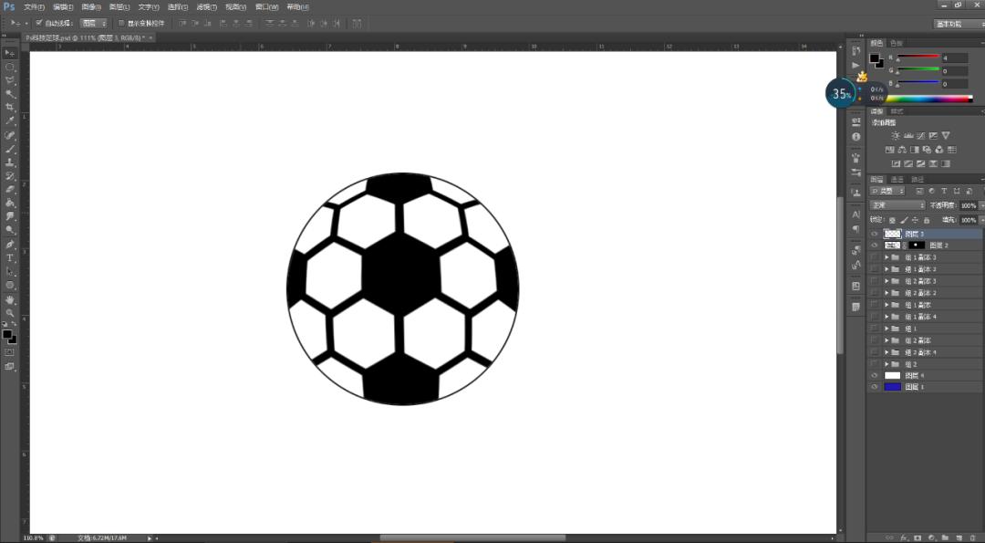Add a layer mask from bottom bar

pyautogui.click(x=918, y=538)
